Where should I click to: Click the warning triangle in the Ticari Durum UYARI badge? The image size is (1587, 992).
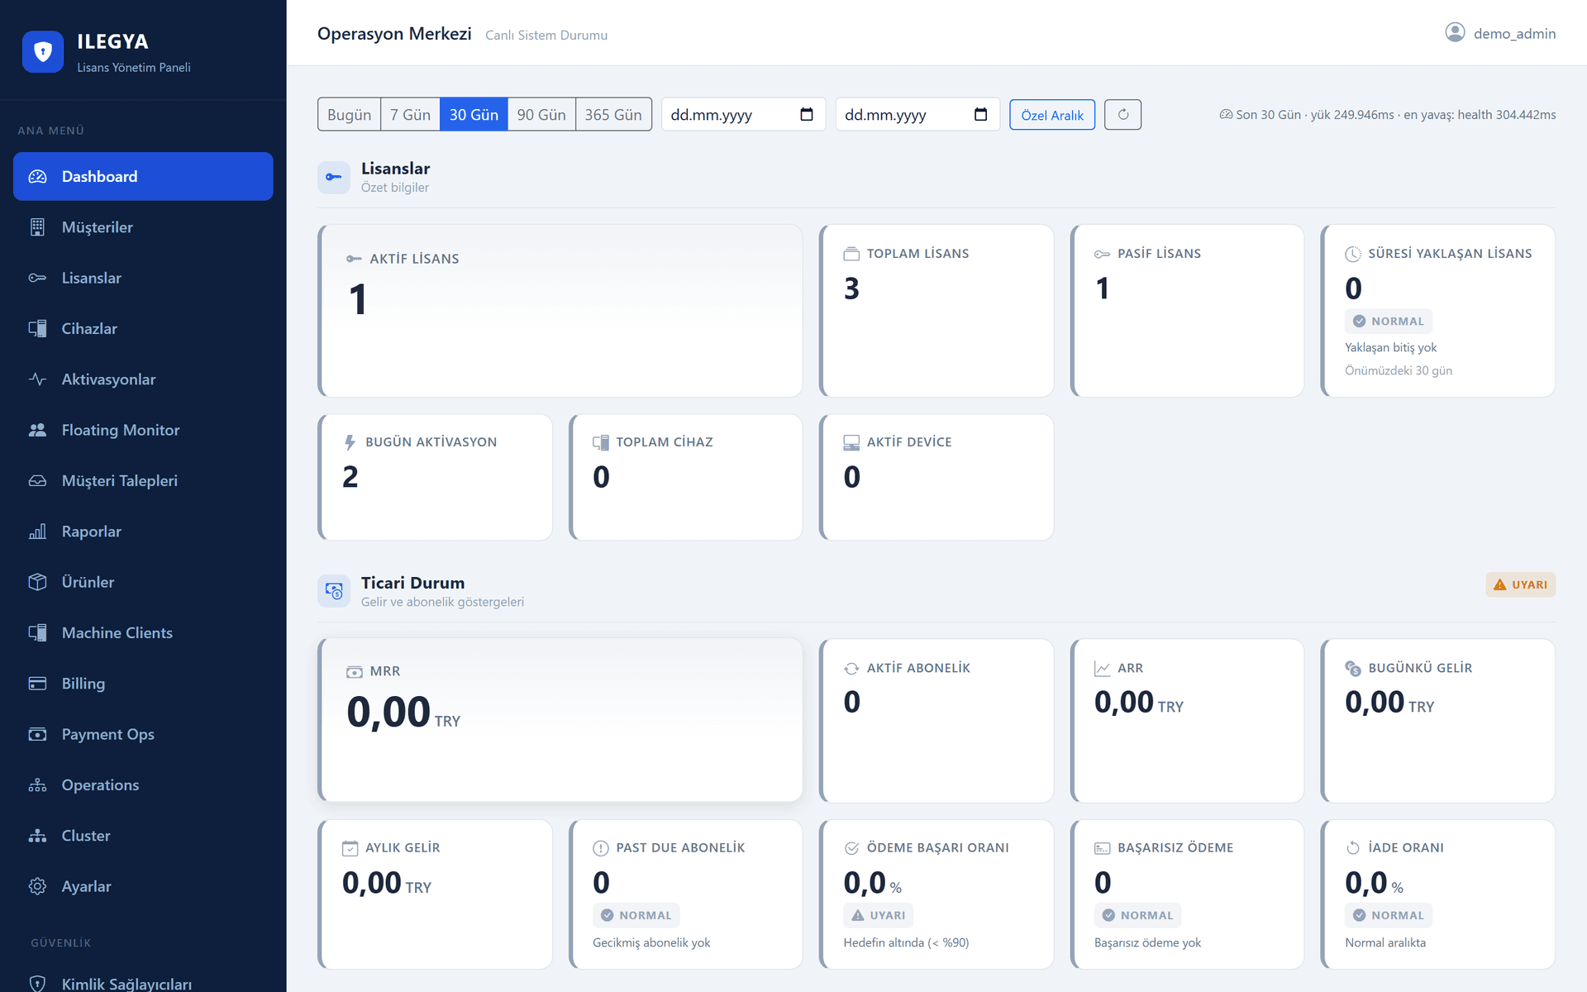pos(1499,584)
